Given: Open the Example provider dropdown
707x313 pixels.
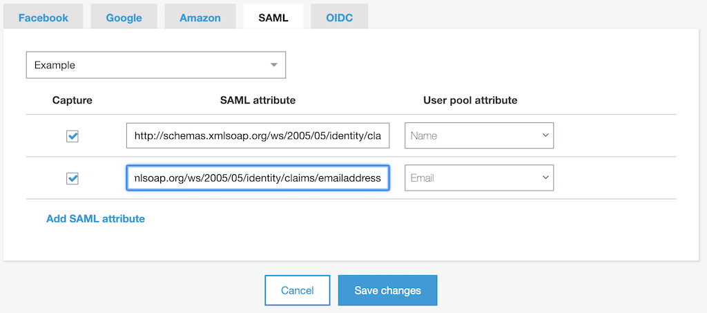Looking at the screenshot, I should (x=156, y=65).
